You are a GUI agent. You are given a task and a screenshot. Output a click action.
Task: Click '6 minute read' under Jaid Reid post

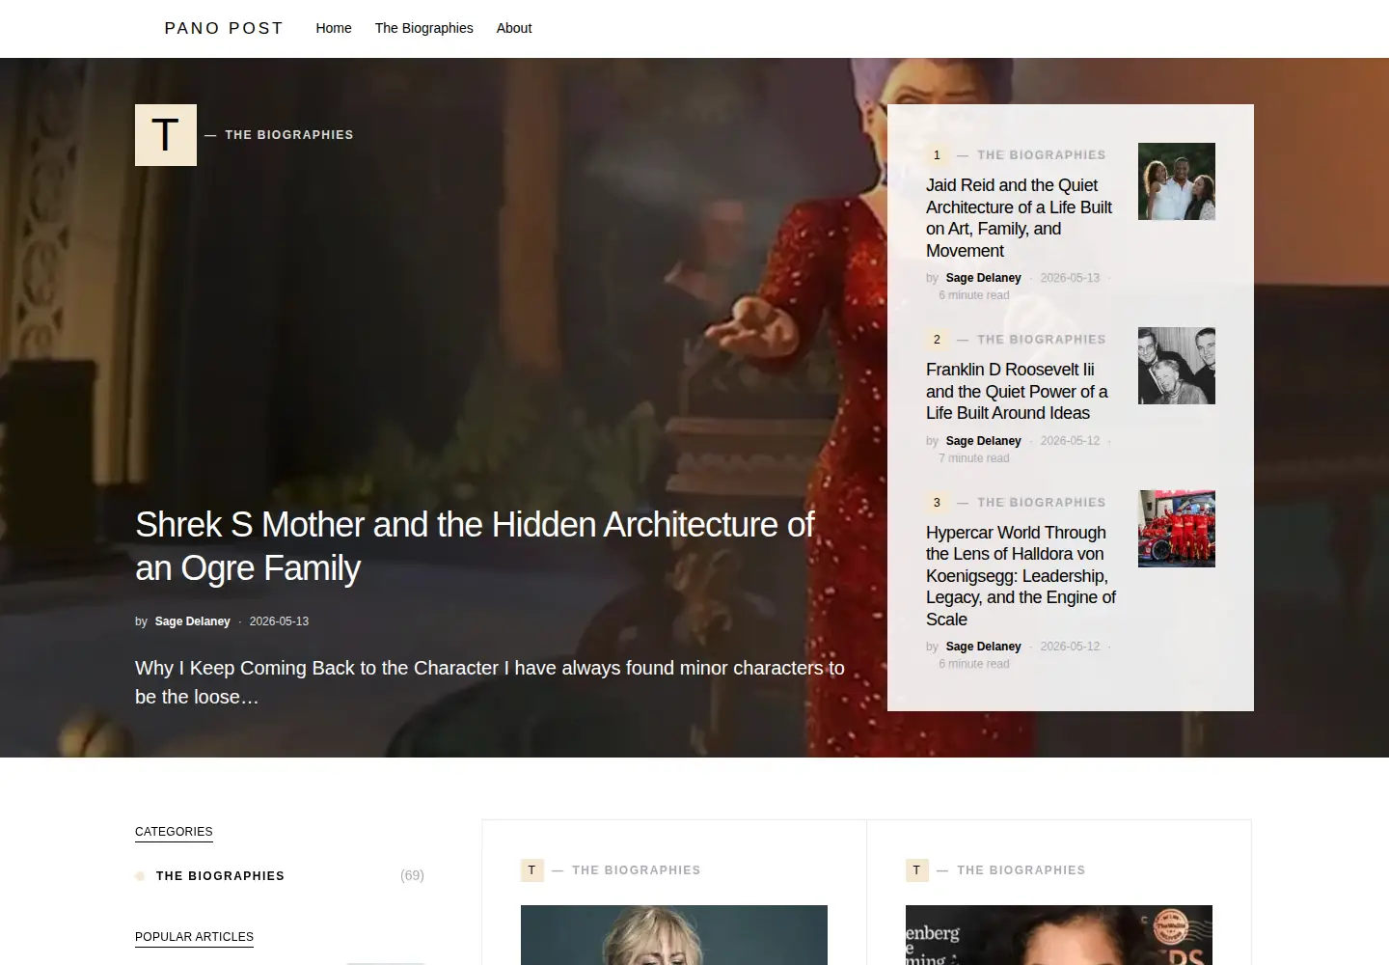pyautogui.click(x=974, y=295)
